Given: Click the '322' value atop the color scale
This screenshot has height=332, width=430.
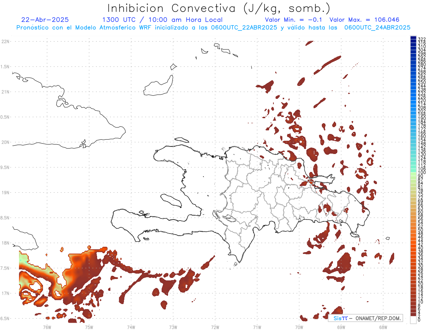Looking at the screenshot, I should tap(421, 39).
